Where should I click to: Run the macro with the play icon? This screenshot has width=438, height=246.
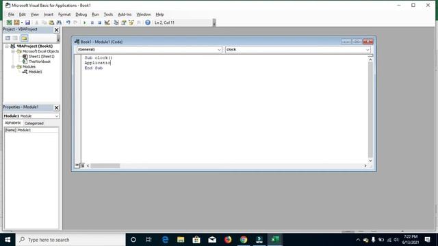(85, 23)
